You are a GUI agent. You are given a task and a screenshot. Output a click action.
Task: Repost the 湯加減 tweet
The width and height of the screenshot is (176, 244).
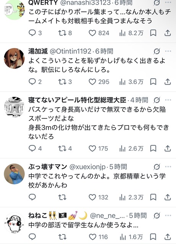click(x=65, y=82)
